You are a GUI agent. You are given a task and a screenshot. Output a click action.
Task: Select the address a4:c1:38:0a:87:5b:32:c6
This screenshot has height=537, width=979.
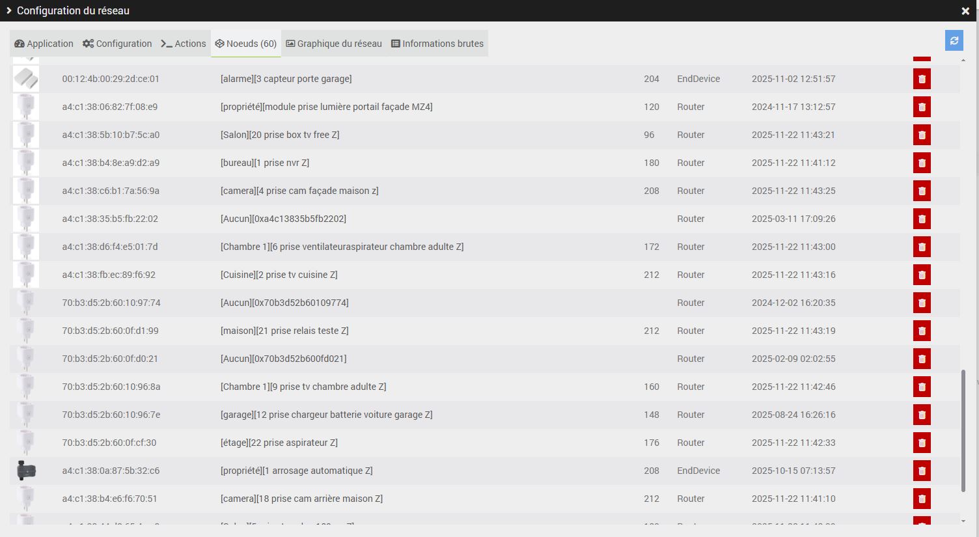pos(111,471)
